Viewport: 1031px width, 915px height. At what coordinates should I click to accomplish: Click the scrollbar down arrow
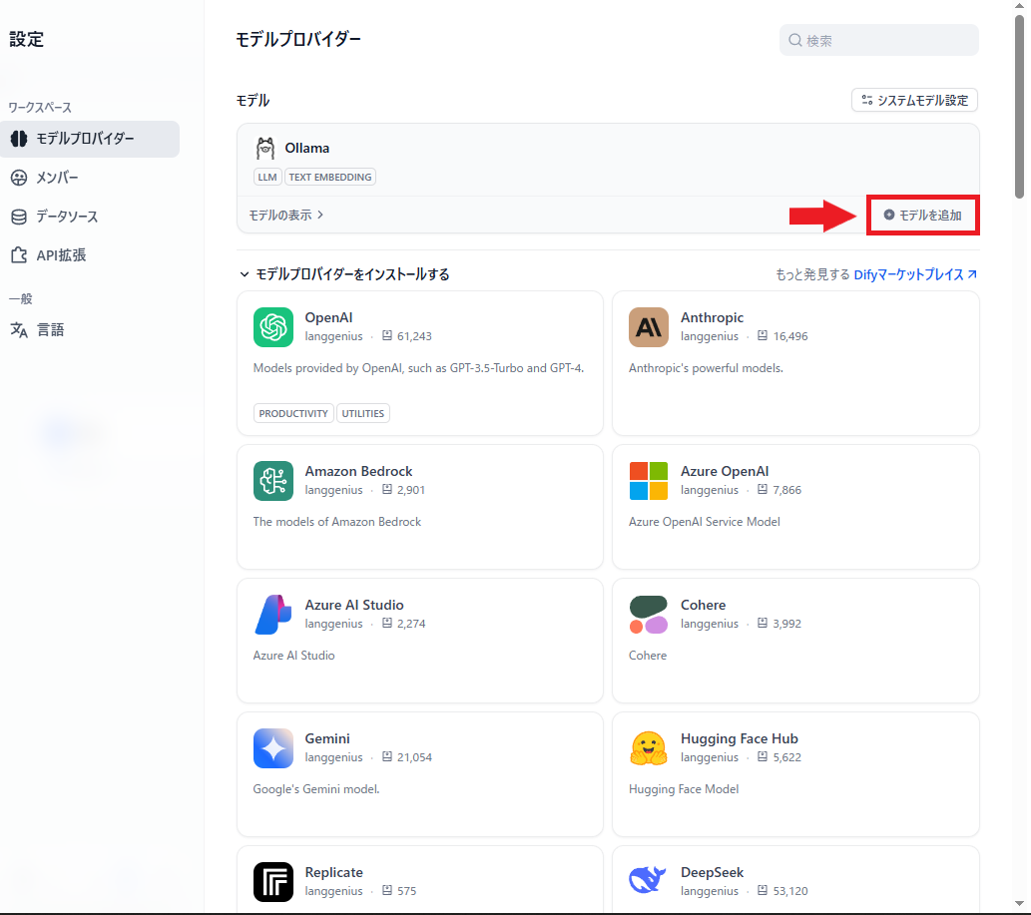click(1019, 904)
